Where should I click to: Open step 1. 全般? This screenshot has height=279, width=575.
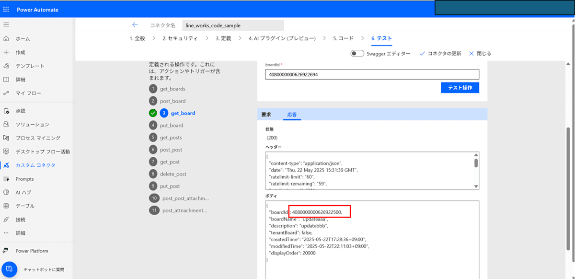[x=137, y=38]
